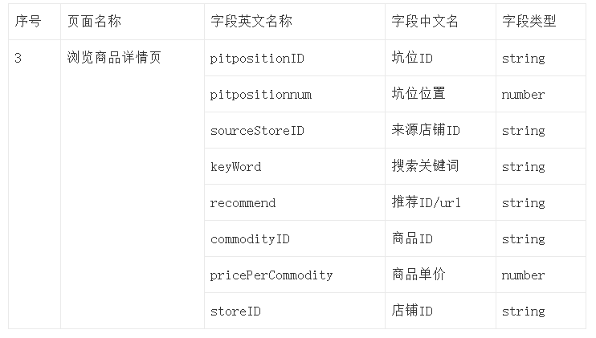Viewport: 596px width, 338px height.
Task: Select the 浏览商品详情页 page name cell
Action: [x=115, y=58]
